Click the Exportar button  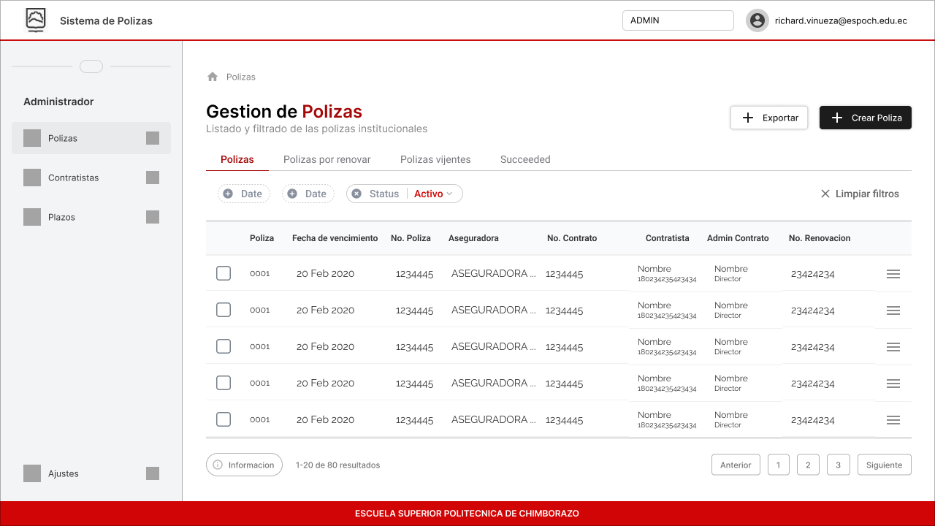click(x=769, y=118)
